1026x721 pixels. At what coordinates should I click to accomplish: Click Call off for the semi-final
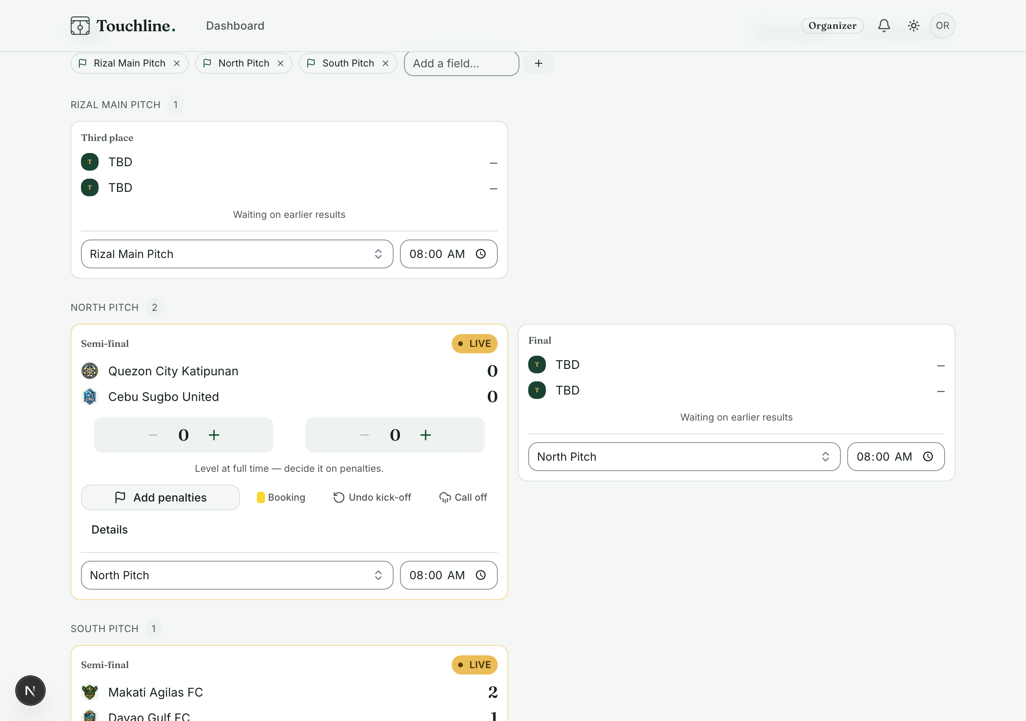(463, 497)
